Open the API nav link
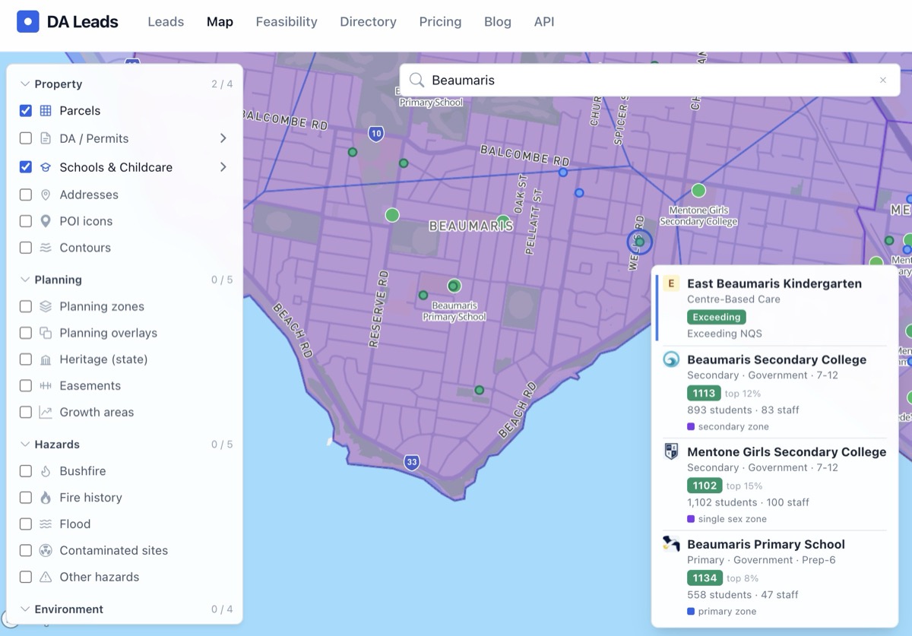Image resolution: width=912 pixels, height=636 pixels. [544, 22]
